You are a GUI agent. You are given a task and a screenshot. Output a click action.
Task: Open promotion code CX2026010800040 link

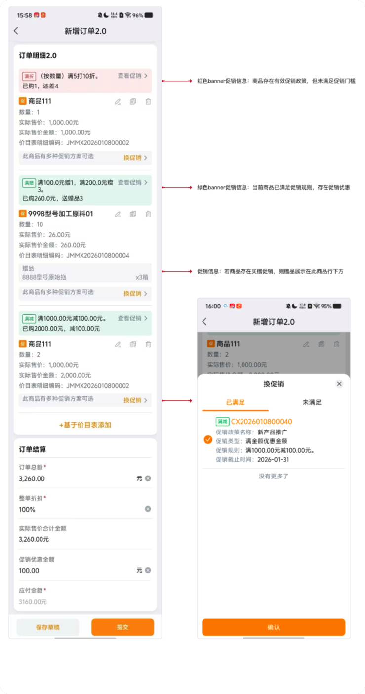262,422
